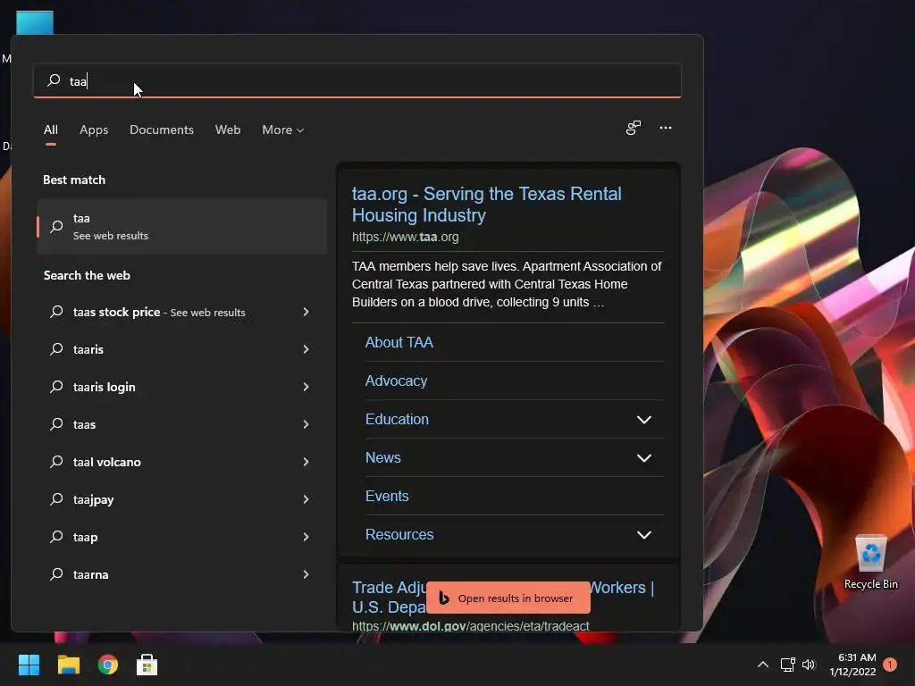Screen dimensions: 915x686
Task: Click the search options three-dots icon
Action: [x=665, y=128]
